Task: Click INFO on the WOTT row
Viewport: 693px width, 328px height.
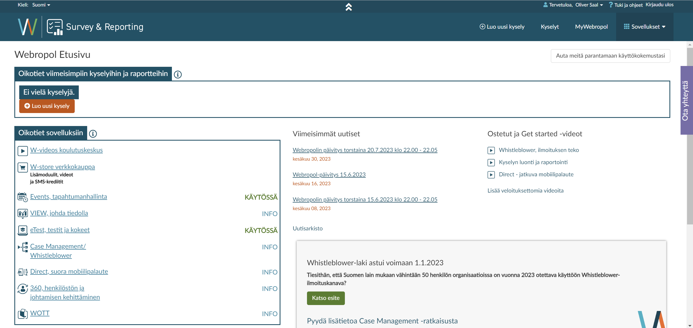Action: (270, 314)
